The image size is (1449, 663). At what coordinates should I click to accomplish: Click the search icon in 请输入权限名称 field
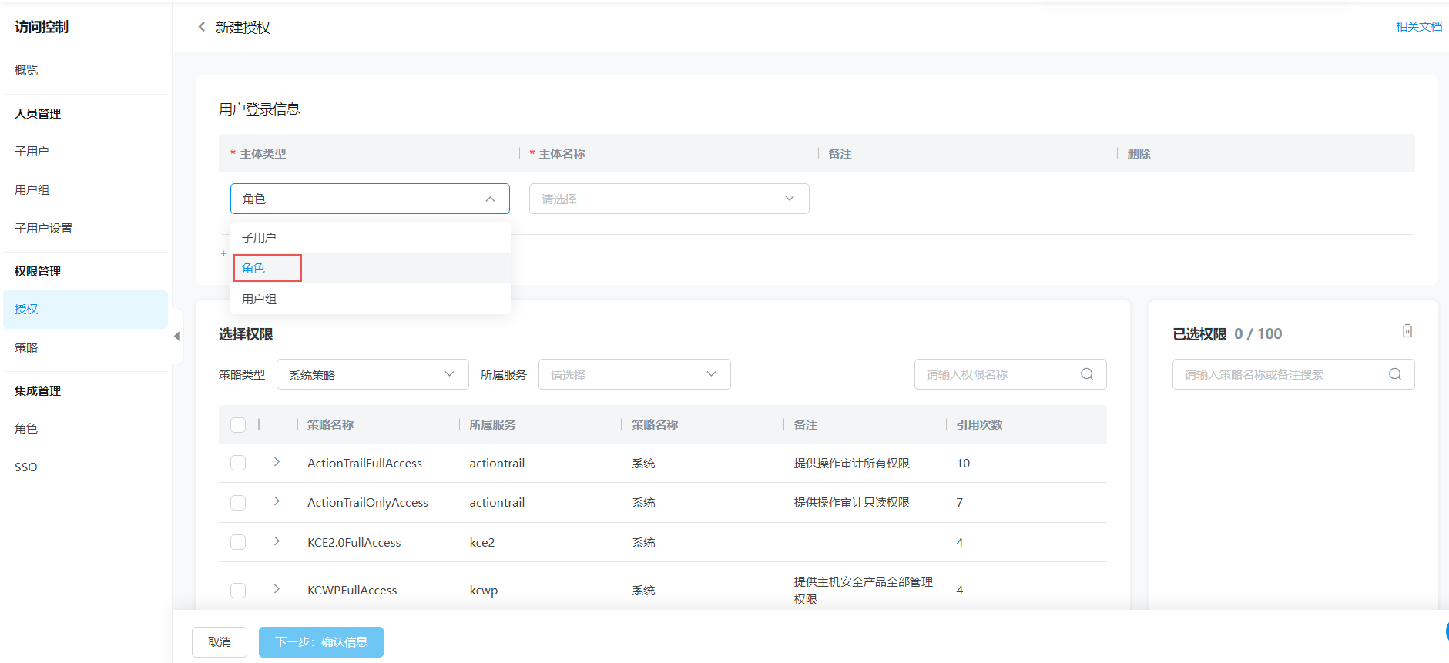[x=1086, y=374]
